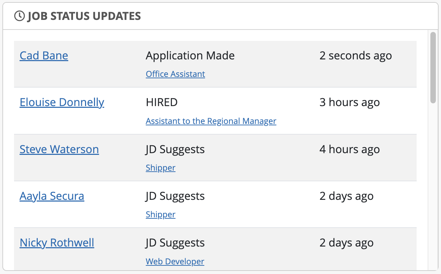441x274 pixels.
Task: Click Nicky Rothwell's 2 days ago timestamp
Action: [346, 243]
